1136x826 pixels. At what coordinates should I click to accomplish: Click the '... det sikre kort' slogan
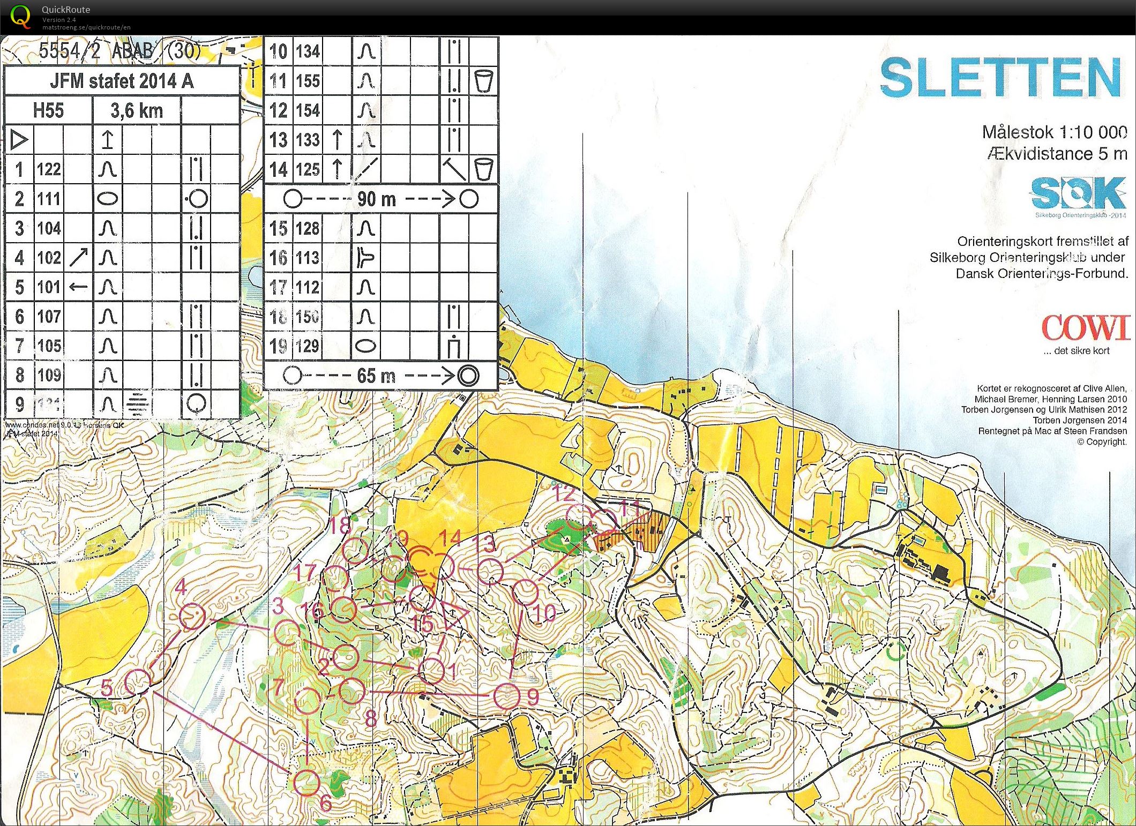(x=1077, y=351)
